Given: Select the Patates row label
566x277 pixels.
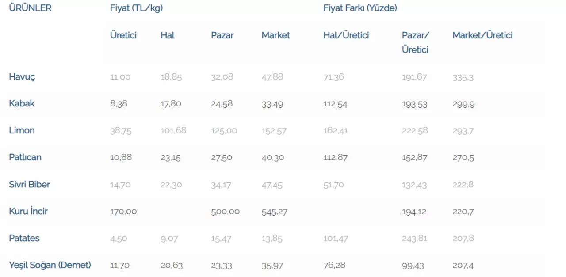Looking at the screenshot, I should coord(24,239).
